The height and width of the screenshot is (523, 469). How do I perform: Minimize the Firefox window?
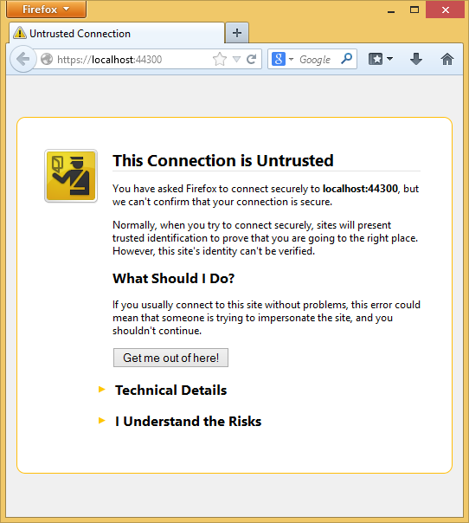tap(391, 10)
